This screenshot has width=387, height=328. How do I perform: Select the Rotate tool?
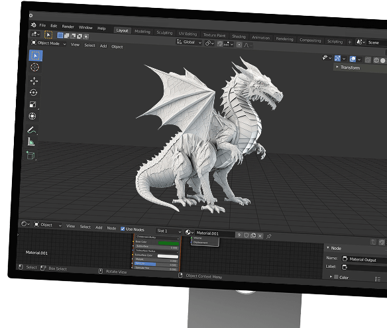[x=33, y=93]
